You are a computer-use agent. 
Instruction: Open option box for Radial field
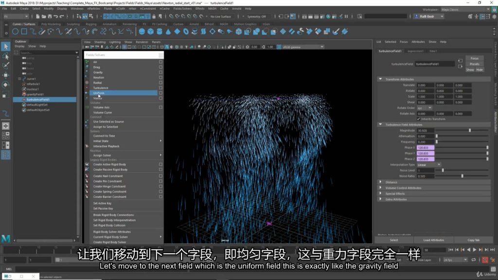[x=160, y=83]
